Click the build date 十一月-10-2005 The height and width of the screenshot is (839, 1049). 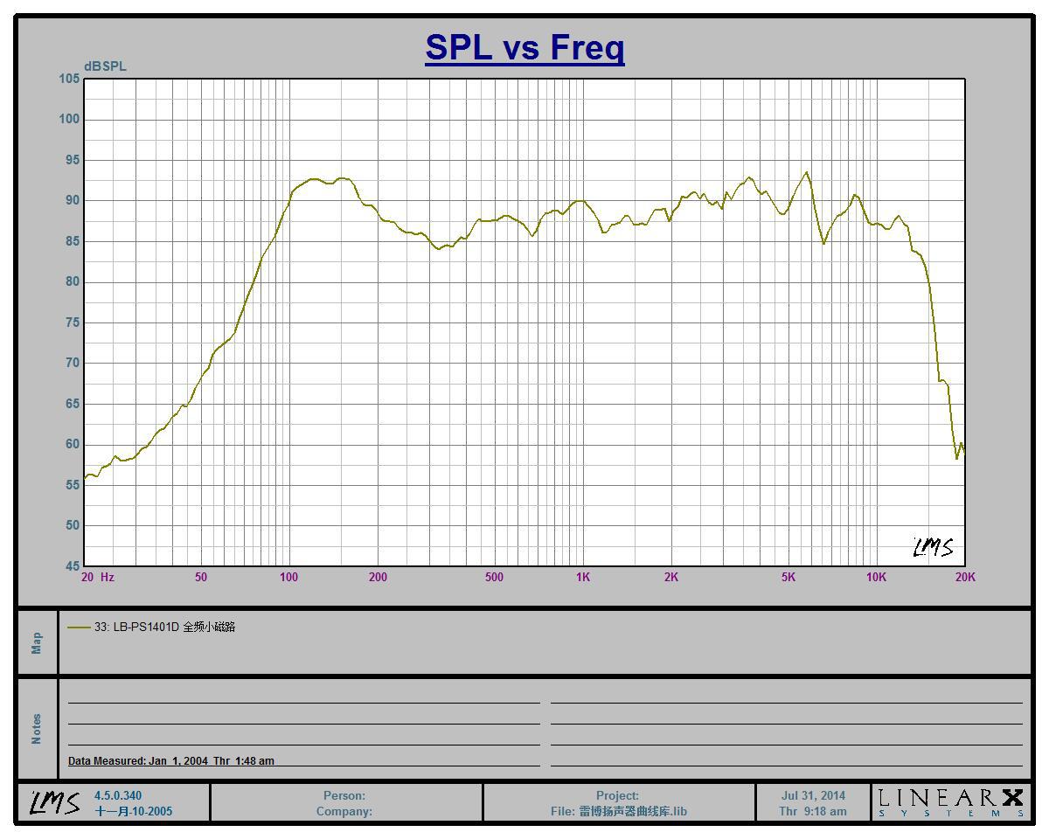tap(134, 811)
